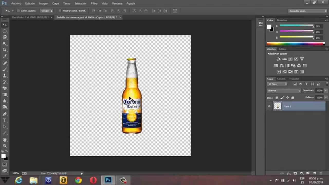
Task: Select the Capa 1 layer thumbnail
Action: 278,106
